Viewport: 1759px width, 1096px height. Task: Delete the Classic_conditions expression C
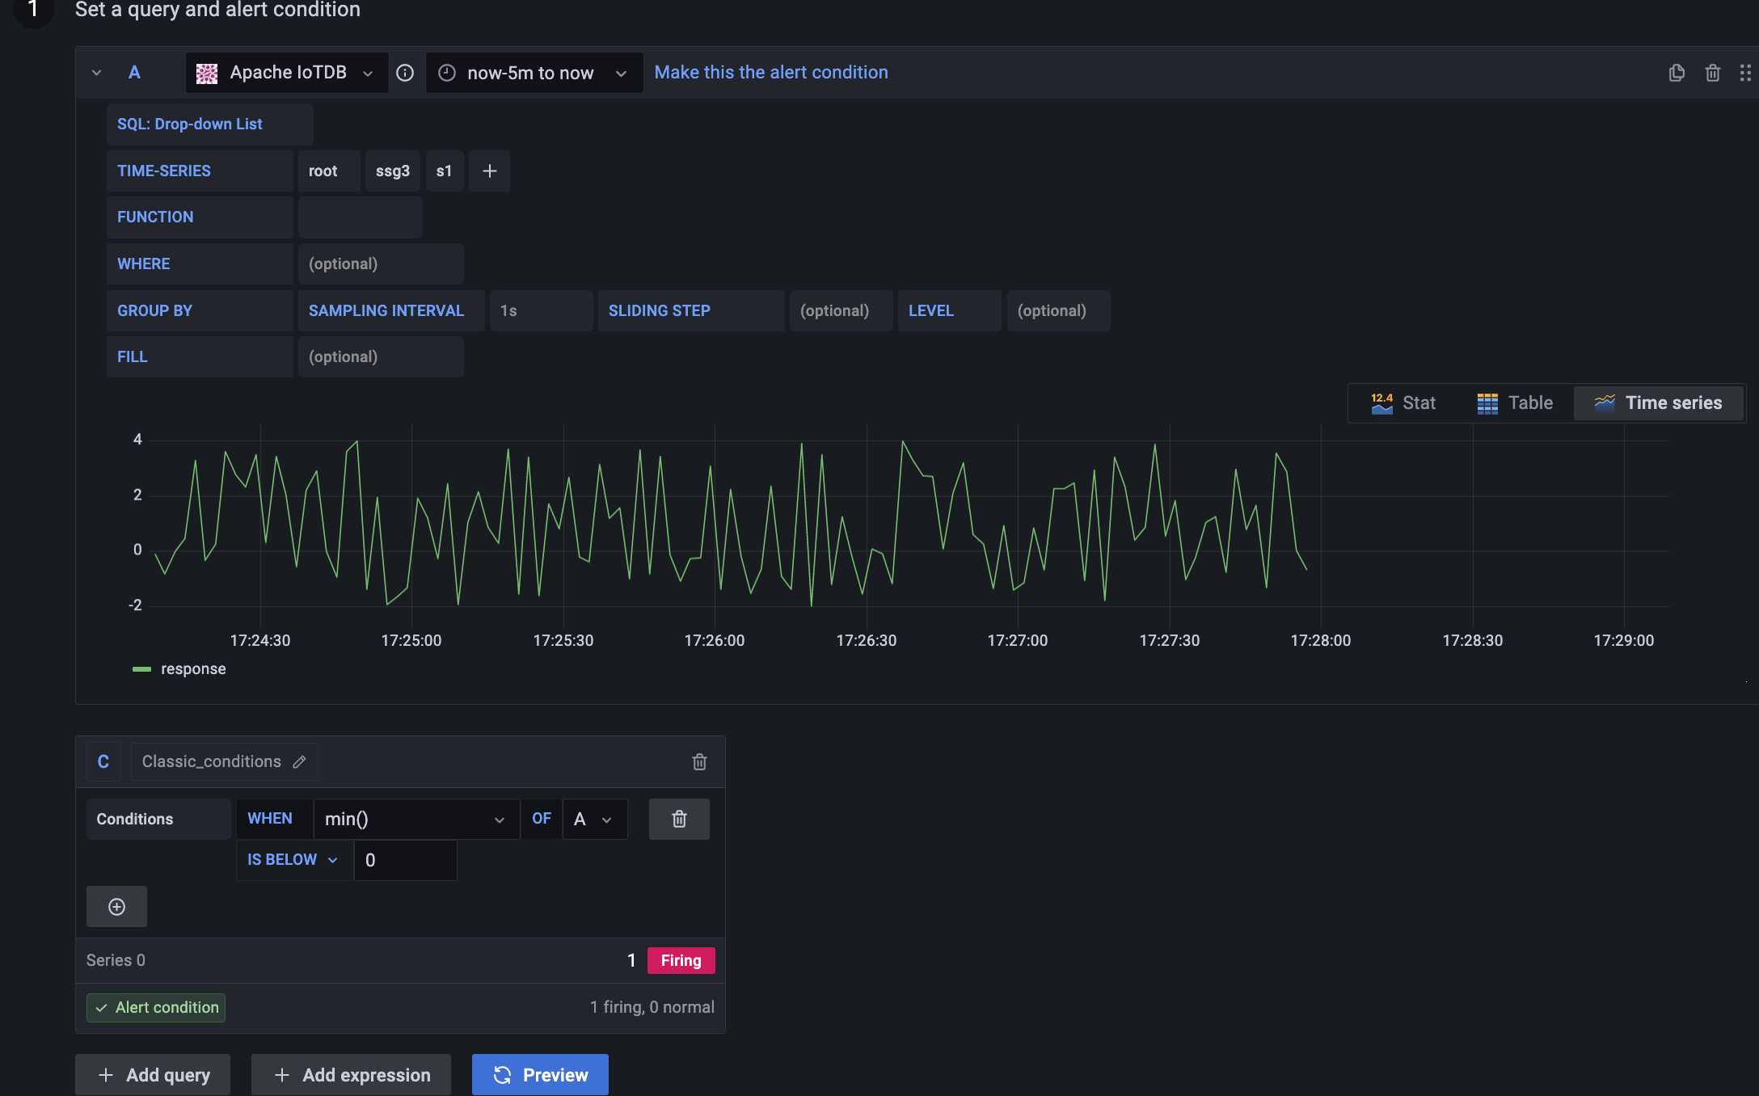pos(699,761)
